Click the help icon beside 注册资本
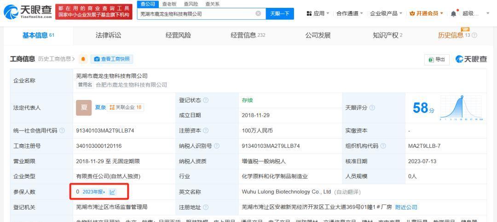 [x=206, y=131]
